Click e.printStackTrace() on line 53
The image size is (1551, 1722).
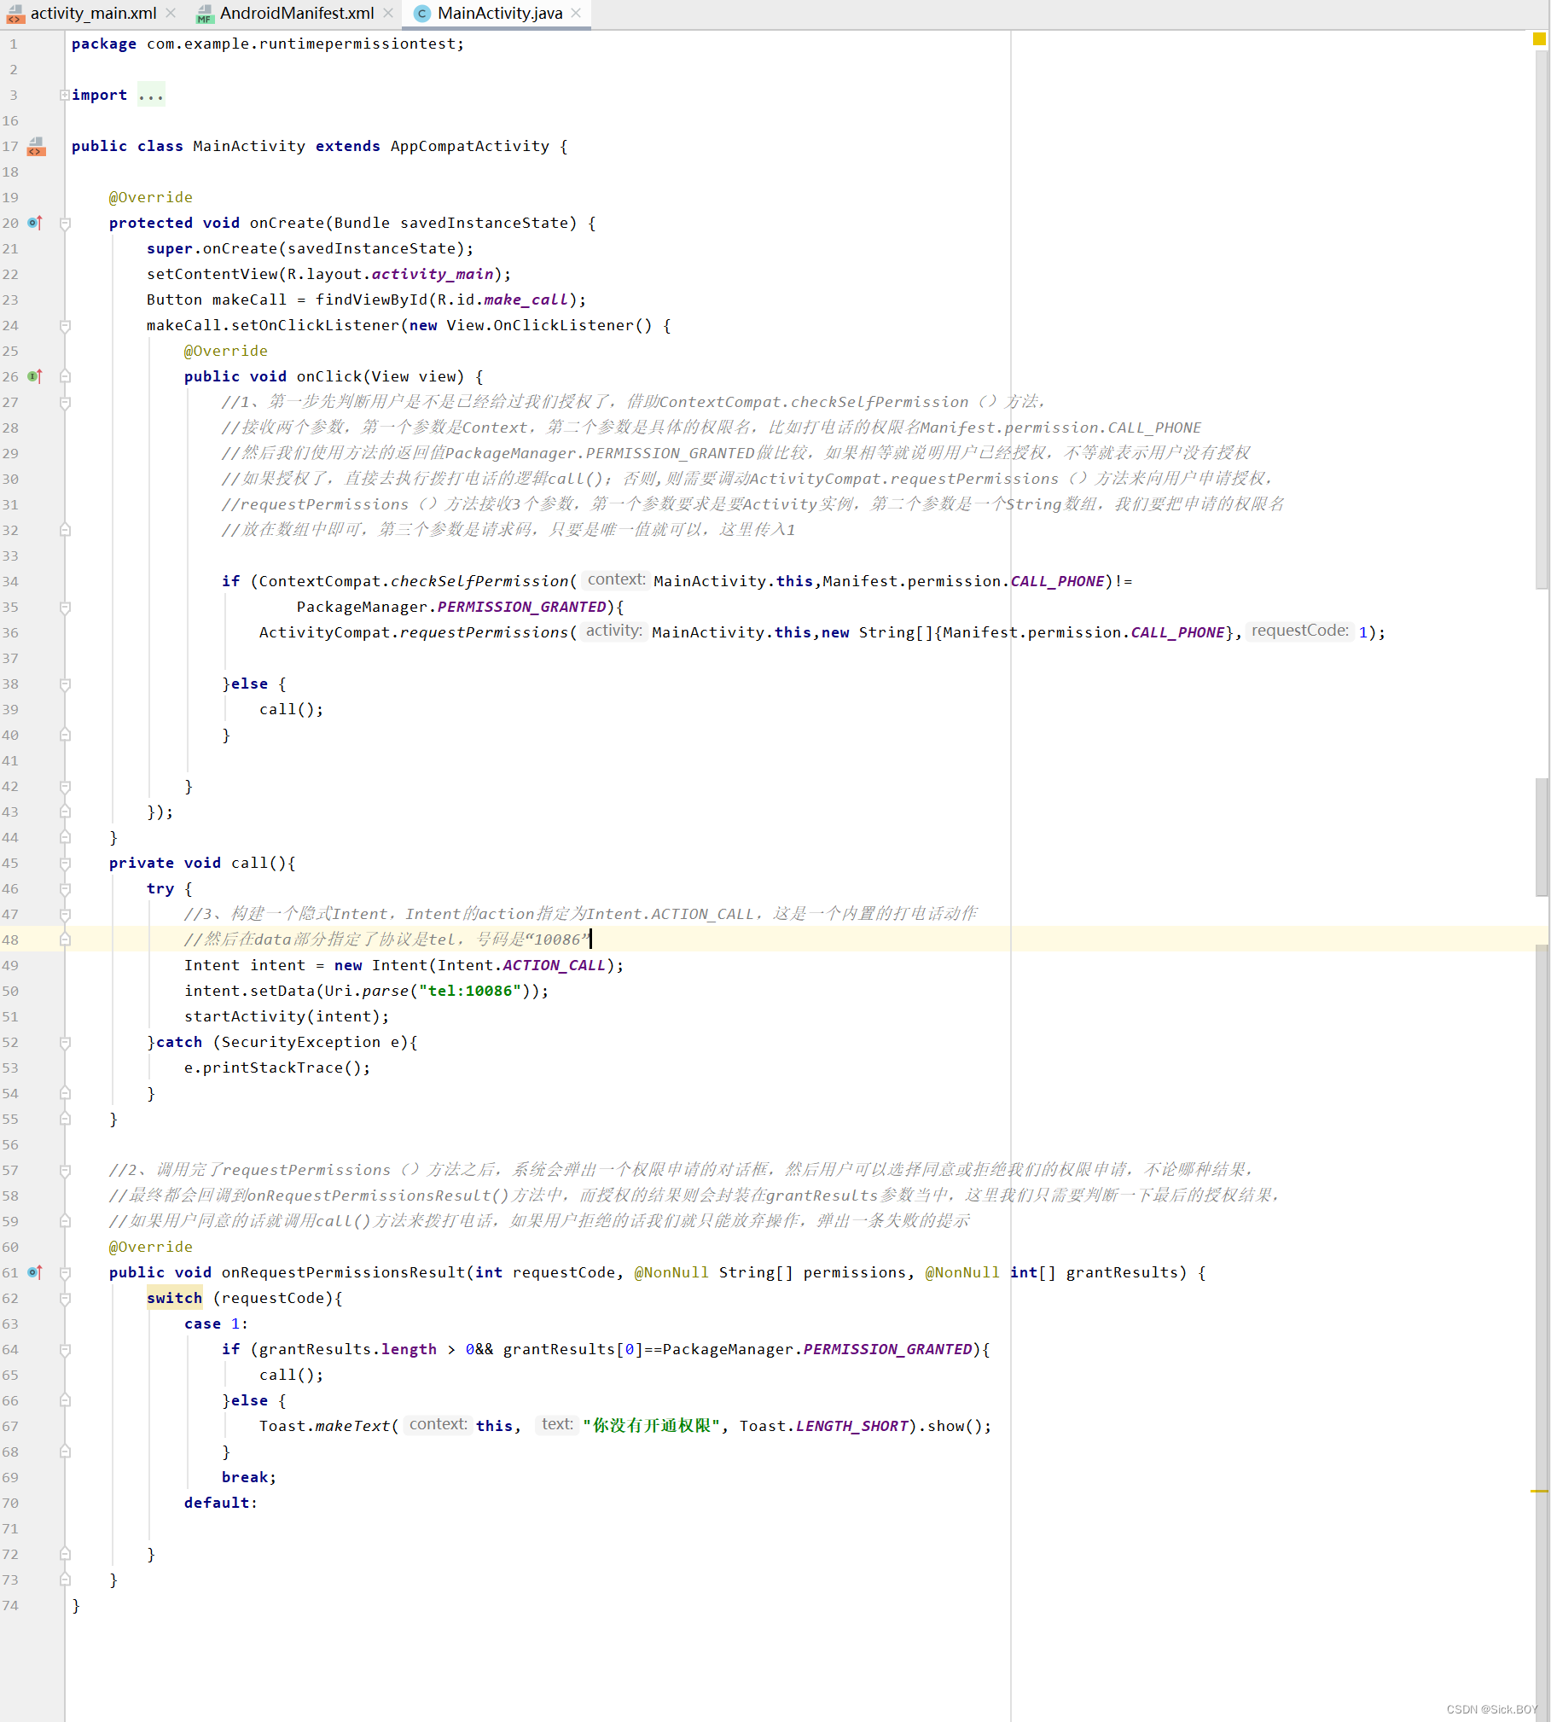(x=277, y=1068)
